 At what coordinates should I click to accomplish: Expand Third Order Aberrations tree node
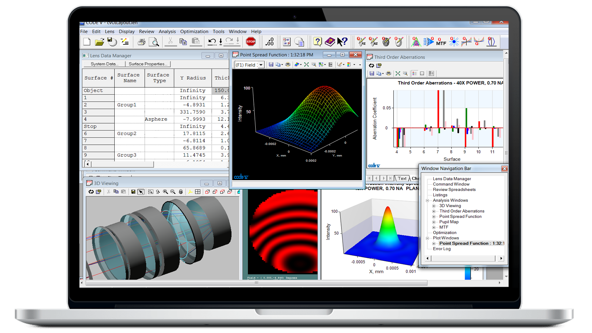tap(434, 211)
